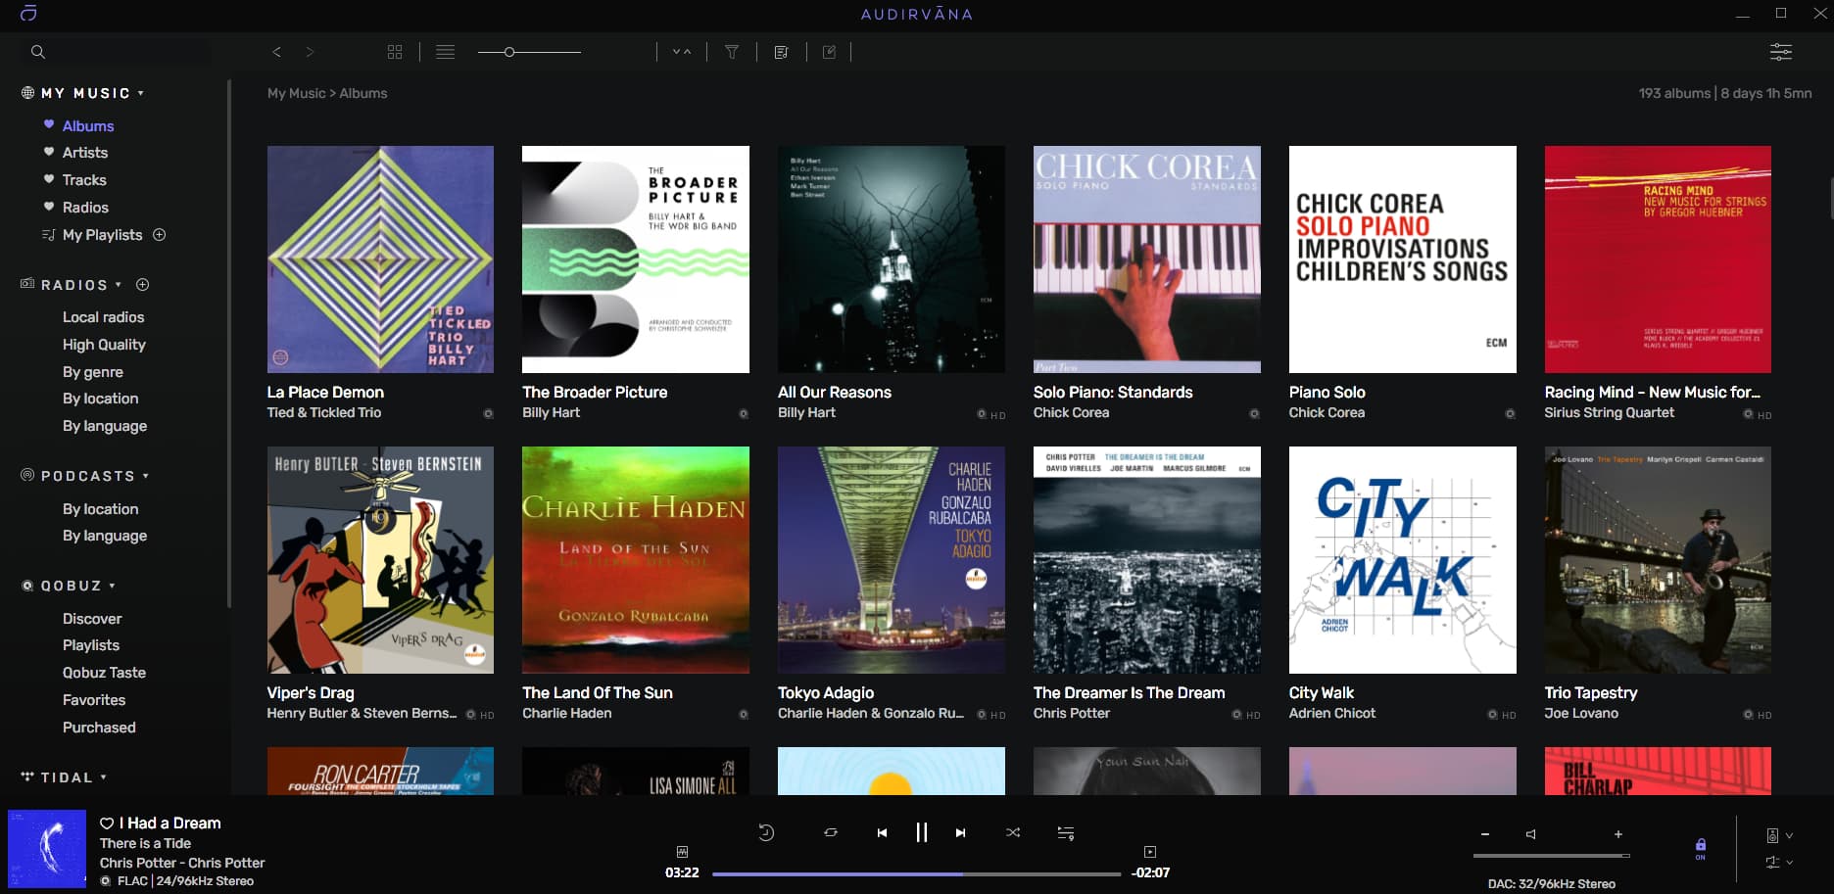The width and height of the screenshot is (1834, 894).
Task: Decrease volume with minus button
Action: [x=1485, y=834]
